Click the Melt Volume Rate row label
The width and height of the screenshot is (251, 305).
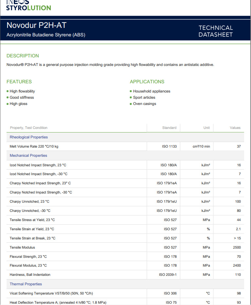point(34,146)
